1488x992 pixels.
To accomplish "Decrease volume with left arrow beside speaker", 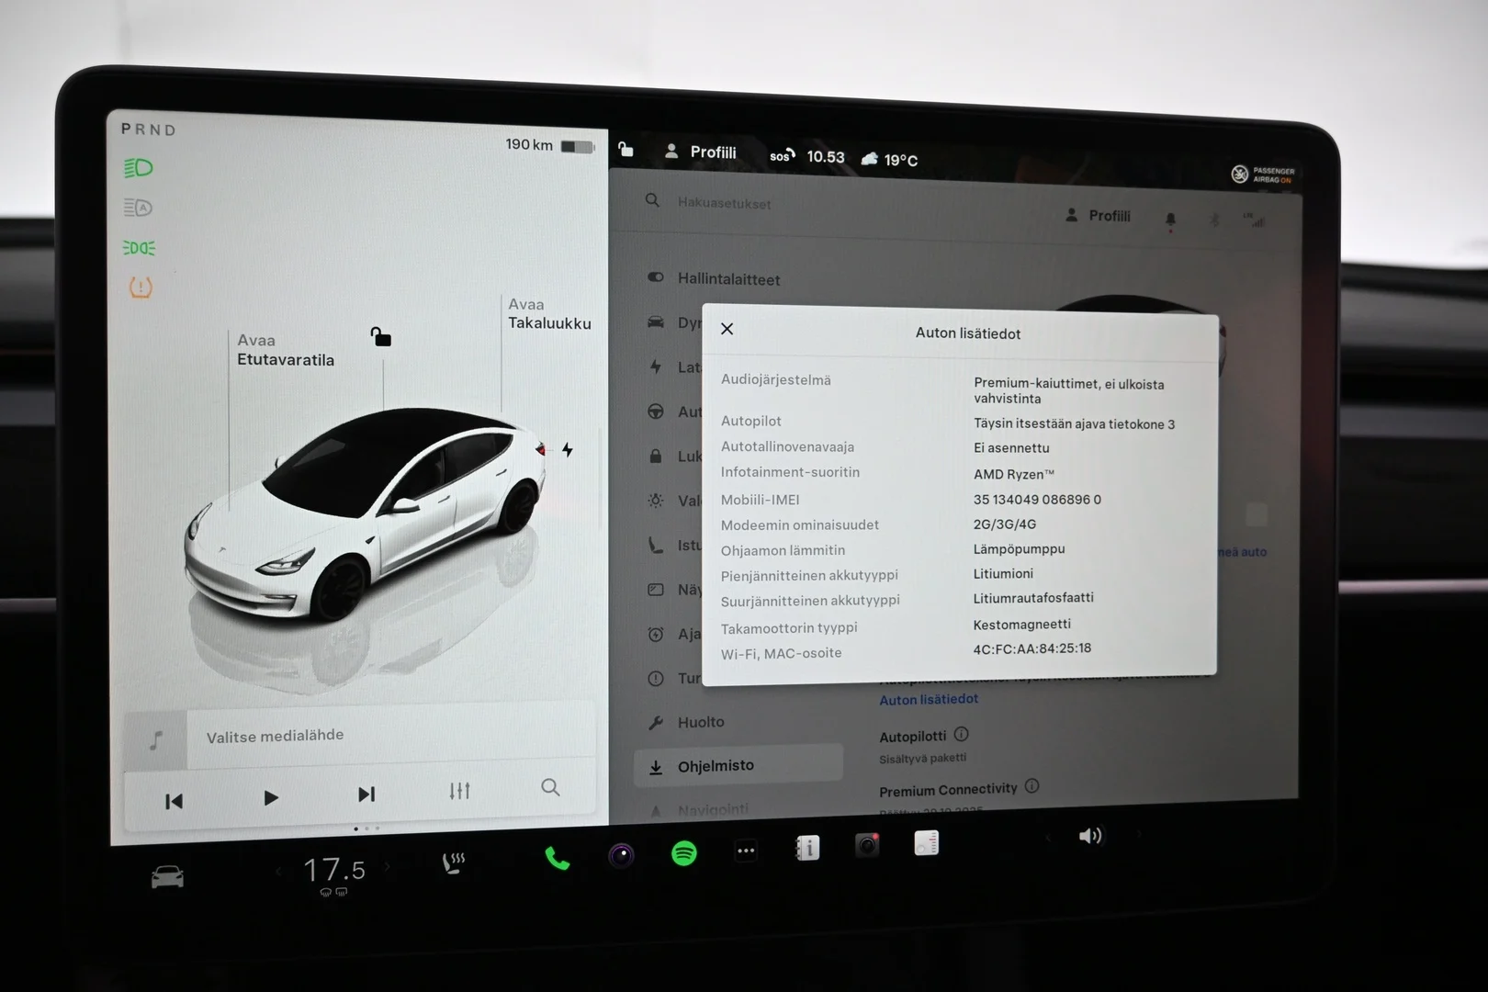I will coord(1048,837).
